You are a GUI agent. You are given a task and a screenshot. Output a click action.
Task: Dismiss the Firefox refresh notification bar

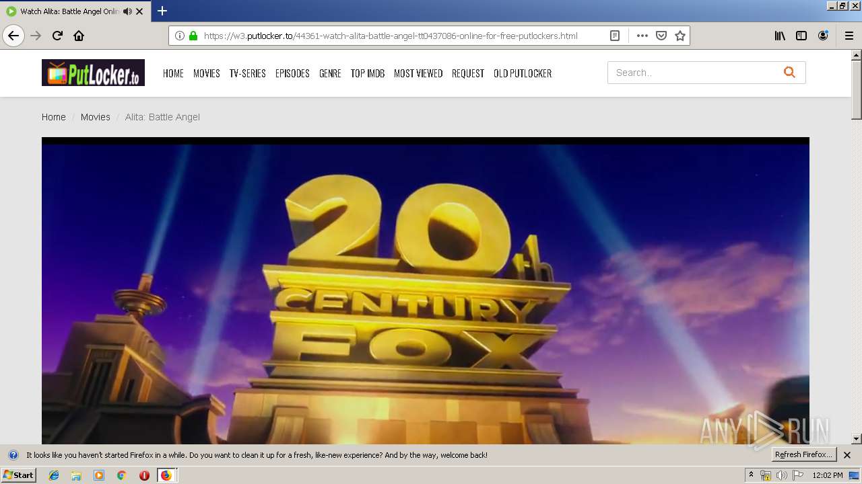(847, 455)
